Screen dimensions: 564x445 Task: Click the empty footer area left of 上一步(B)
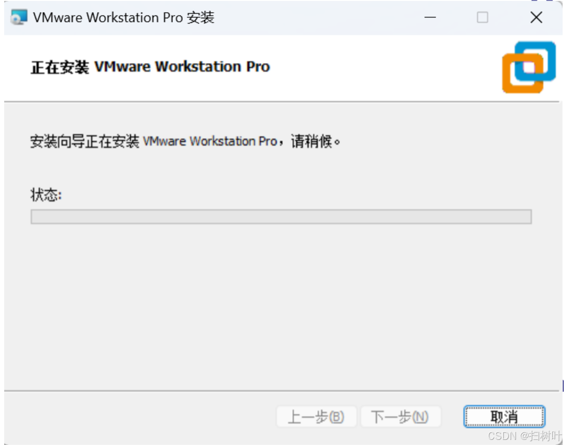click(x=140, y=417)
